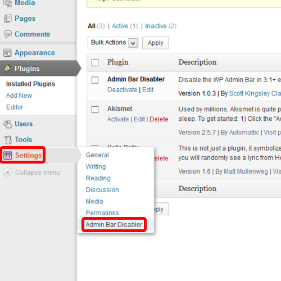Click the Plugin column header

[118, 62]
